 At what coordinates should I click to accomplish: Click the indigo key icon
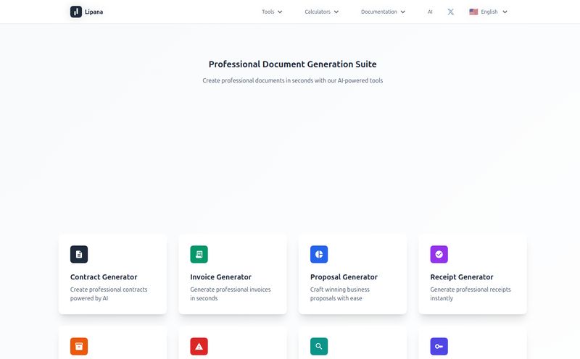pyautogui.click(x=439, y=346)
